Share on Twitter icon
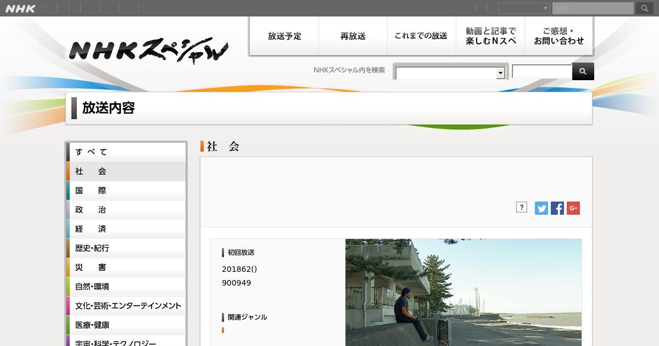 click(541, 208)
